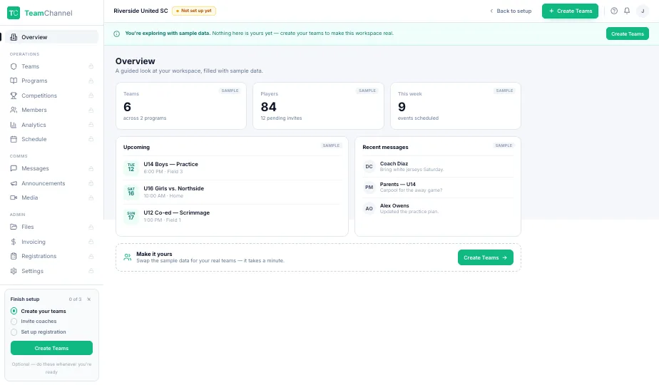Click the SUN 17 date badge
Screen dimensions: 659x385
(x=131, y=216)
